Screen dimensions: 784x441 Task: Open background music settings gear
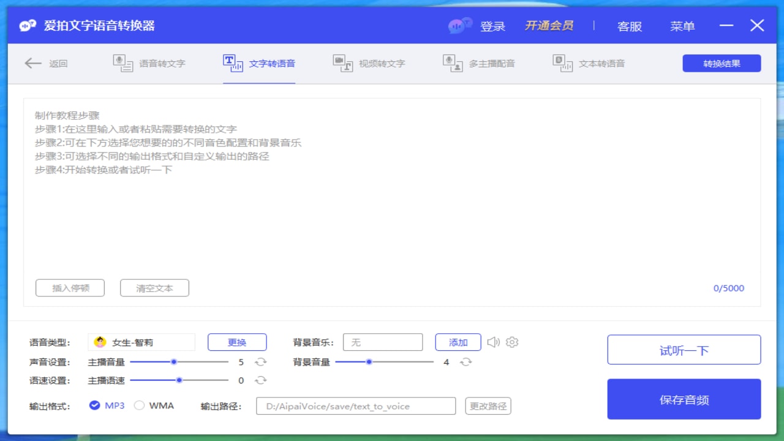click(511, 342)
